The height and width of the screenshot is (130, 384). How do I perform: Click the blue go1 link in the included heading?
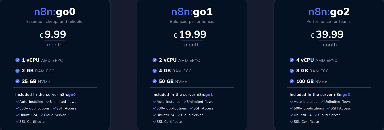pyautogui.click(x=209, y=95)
